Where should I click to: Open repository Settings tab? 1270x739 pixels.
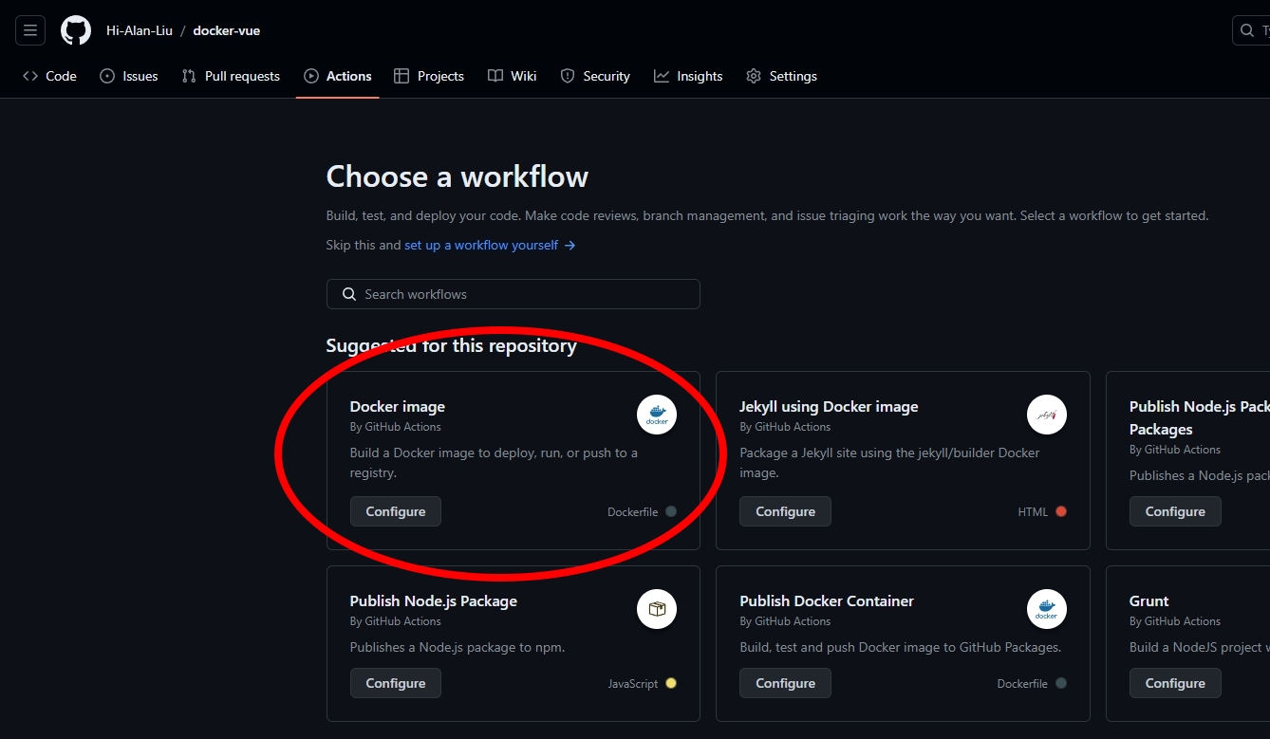click(781, 76)
